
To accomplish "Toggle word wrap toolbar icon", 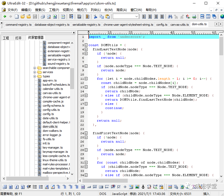I will (x=71, y=17).
